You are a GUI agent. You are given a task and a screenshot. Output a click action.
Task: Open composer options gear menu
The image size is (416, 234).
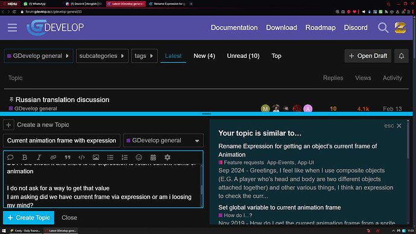click(168, 157)
